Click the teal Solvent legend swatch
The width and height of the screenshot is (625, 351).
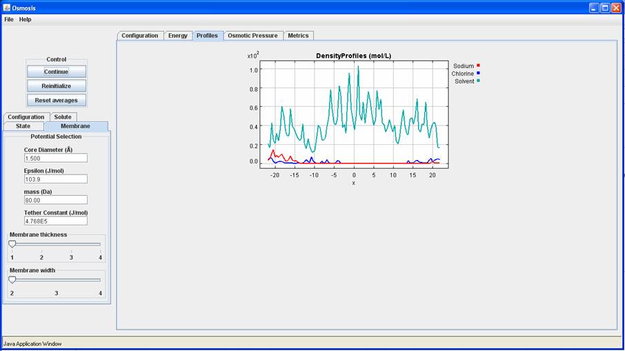[x=478, y=81]
